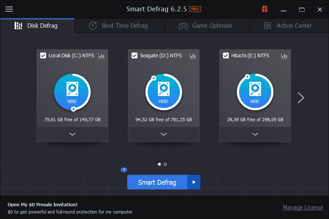
Task: Select the first page indicator dot
Action: click(159, 164)
